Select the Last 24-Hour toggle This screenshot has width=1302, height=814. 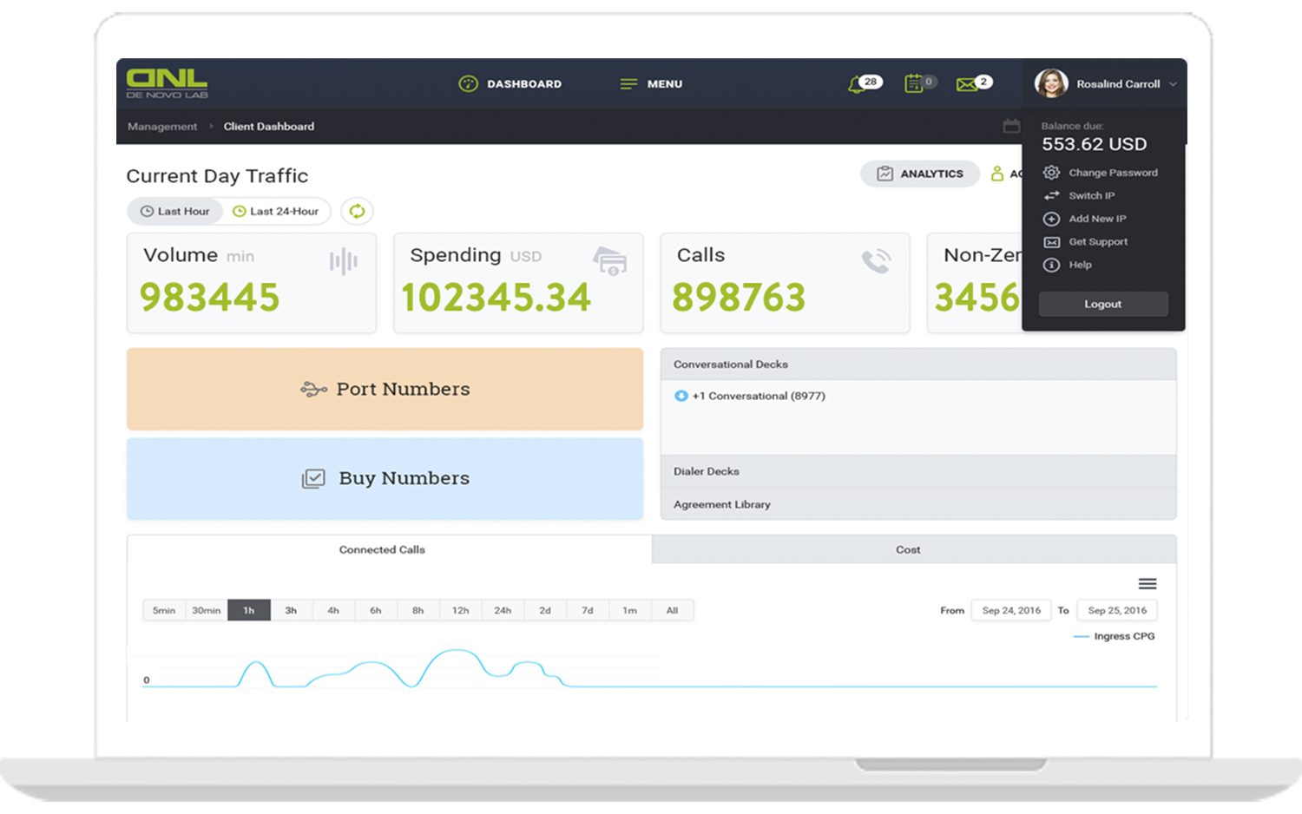click(x=276, y=211)
